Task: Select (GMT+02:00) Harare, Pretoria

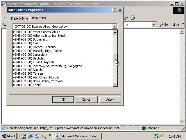Action: (x=63, y=47)
